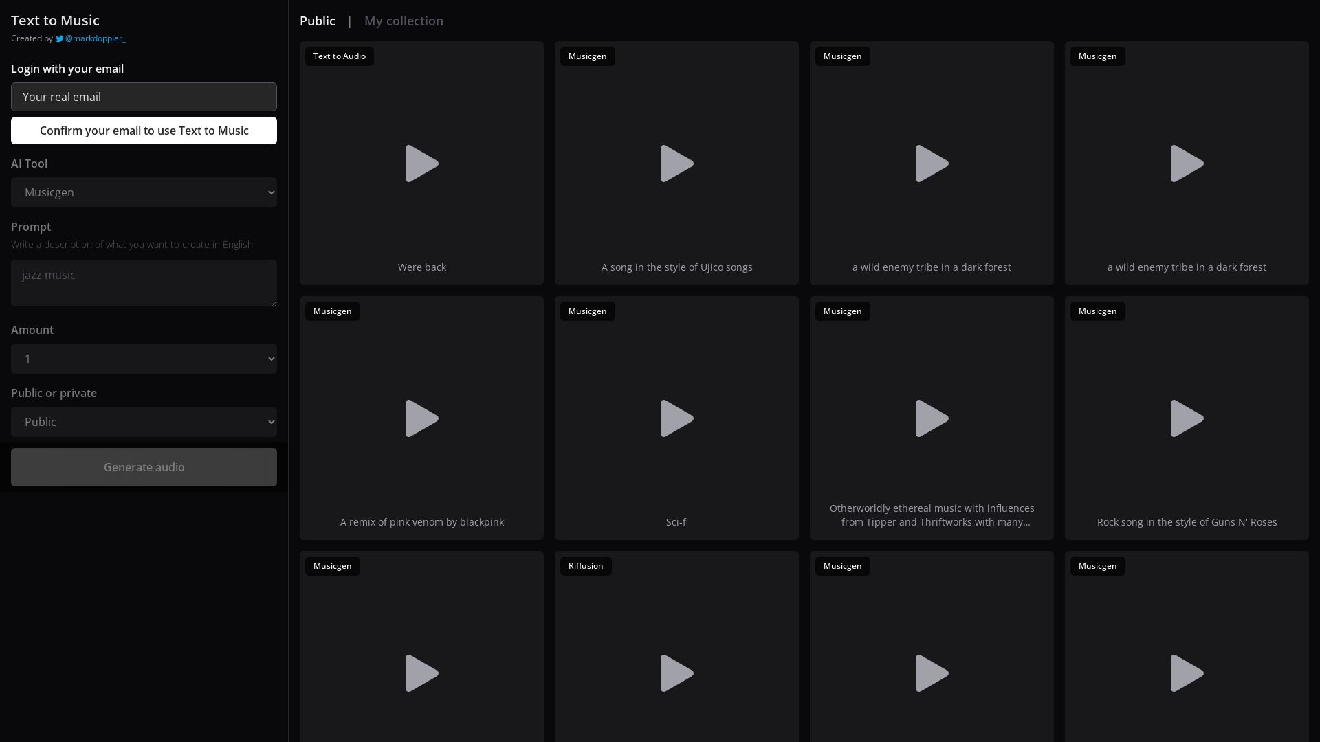Play the "Sci-fi" track

676,418
